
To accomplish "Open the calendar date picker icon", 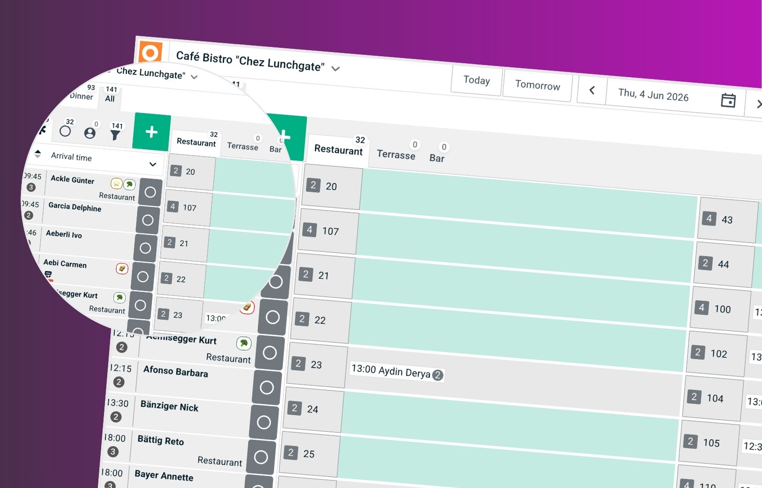I will coord(728,100).
